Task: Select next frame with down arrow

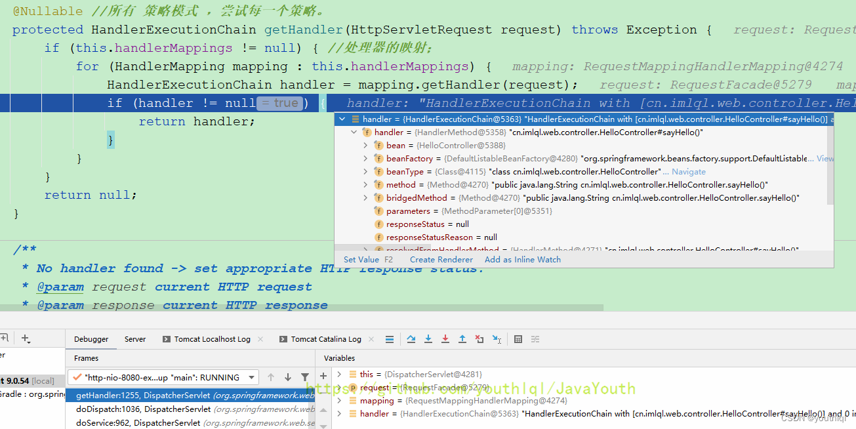Action: pyautogui.click(x=288, y=377)
